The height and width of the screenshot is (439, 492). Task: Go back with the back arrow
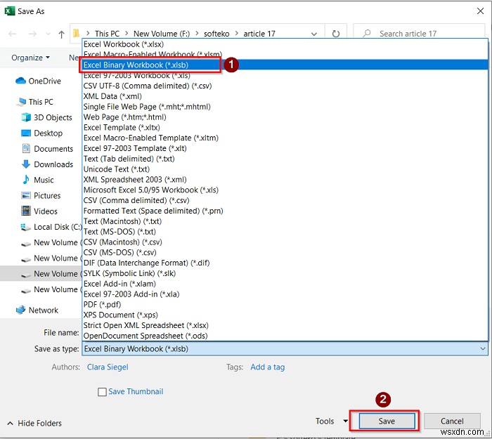click(x=13, y=34)
